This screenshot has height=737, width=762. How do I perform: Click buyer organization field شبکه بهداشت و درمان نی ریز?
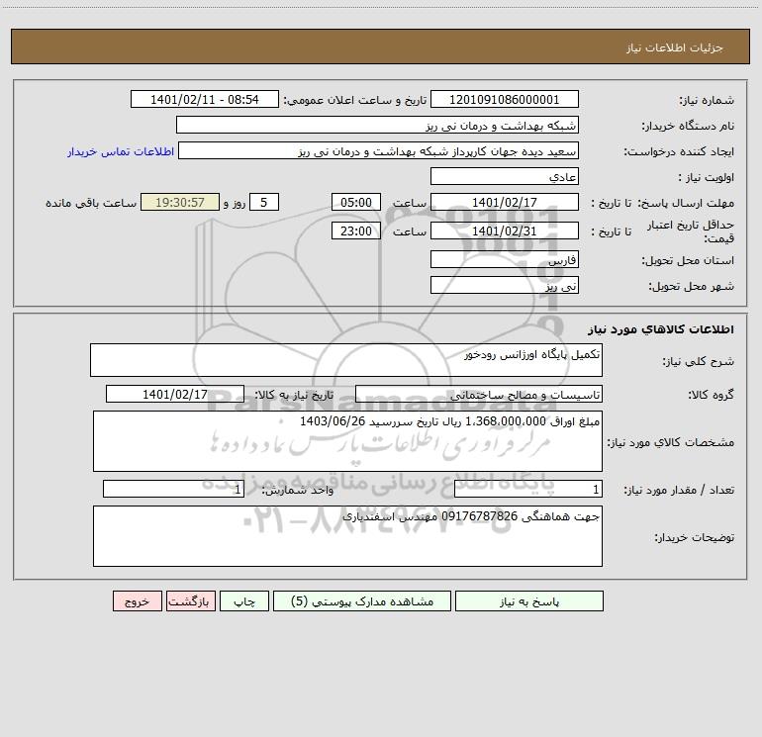pos(377,125)
